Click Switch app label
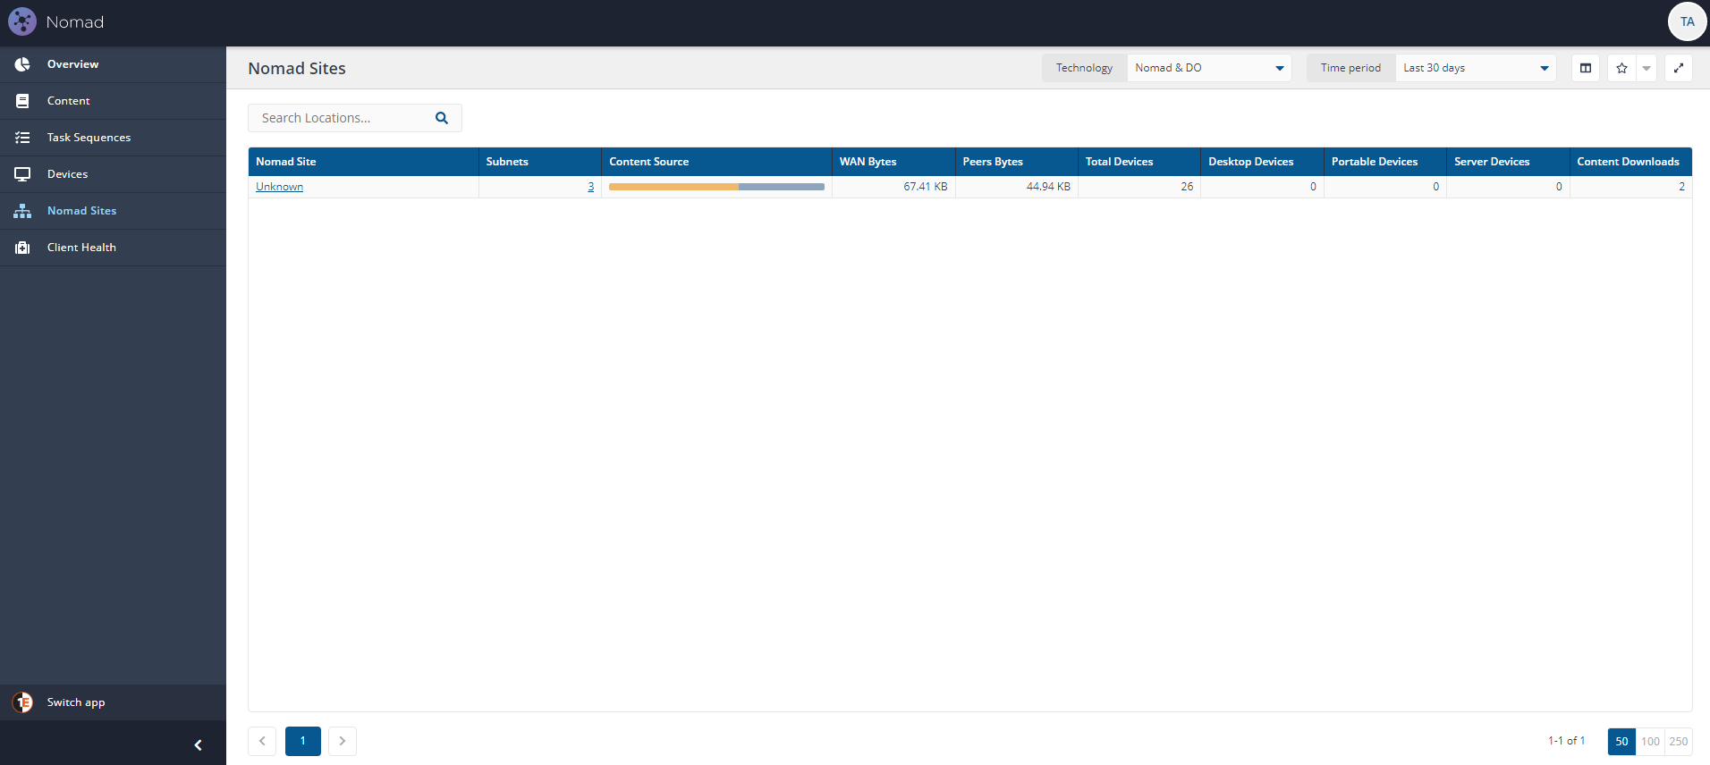 pyautogui.click(x=76, y=702)
